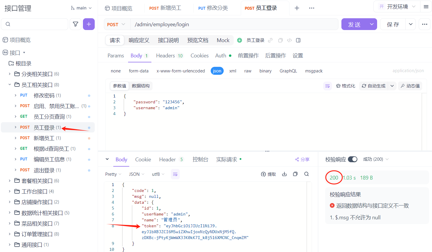Select the xml body type
The width and height of the screenshot is (432, 252).
(233, 71)
